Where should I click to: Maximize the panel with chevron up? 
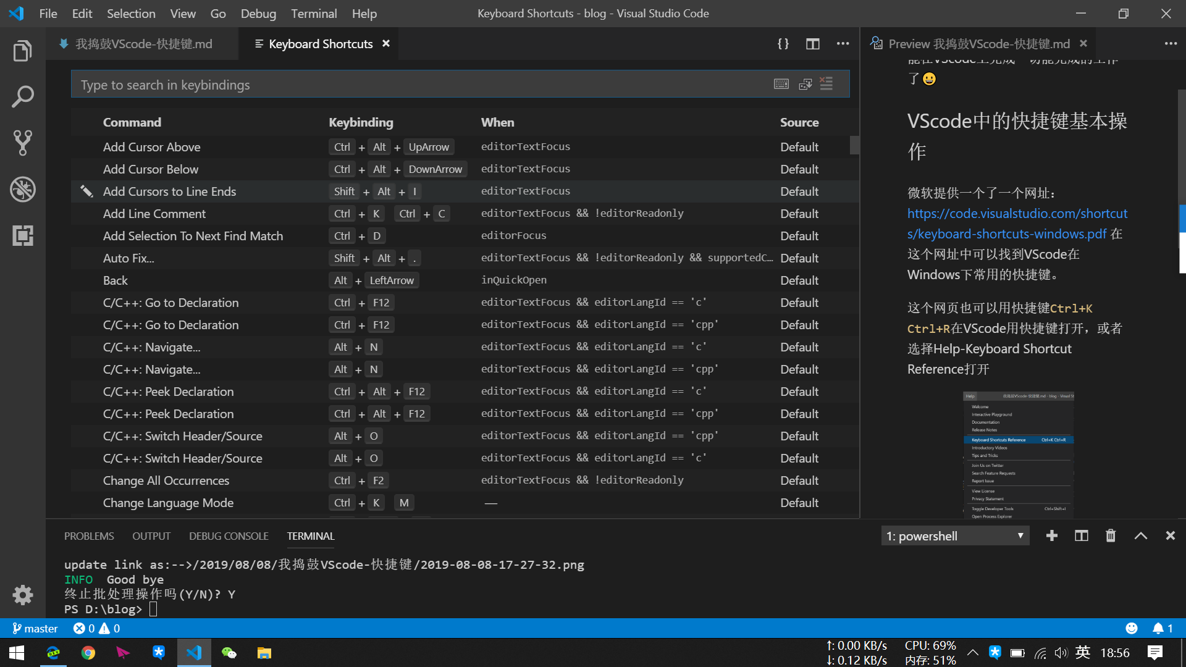pos(1141,536)
